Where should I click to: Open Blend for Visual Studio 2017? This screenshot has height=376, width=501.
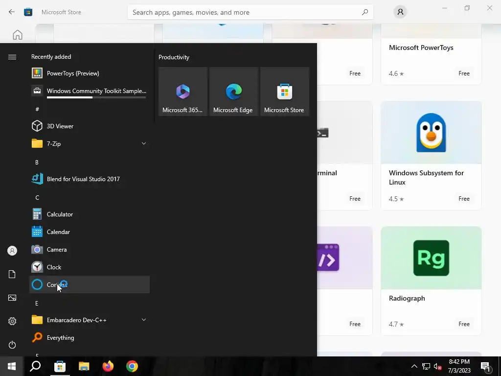pyautogui.click(x=90, y=179)
